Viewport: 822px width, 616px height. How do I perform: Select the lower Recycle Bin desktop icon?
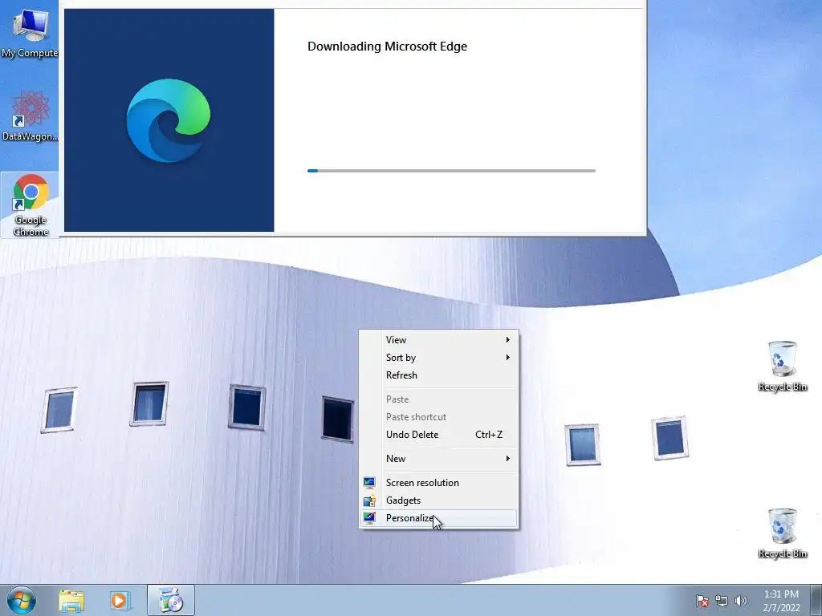(x=782, y=533)
